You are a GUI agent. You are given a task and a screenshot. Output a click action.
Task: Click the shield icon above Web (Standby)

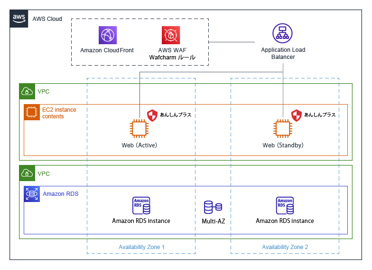coord(297,116)
